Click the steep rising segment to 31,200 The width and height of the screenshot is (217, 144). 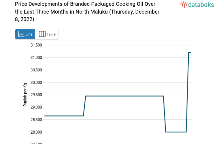tap(187, 93)
